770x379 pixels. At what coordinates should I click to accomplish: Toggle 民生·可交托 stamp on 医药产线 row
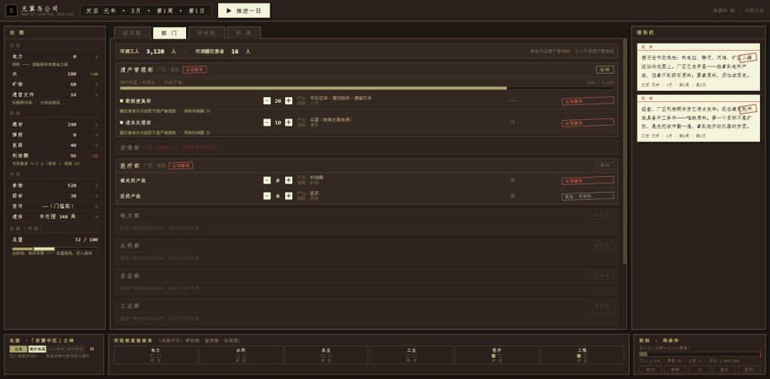point(587,196)
